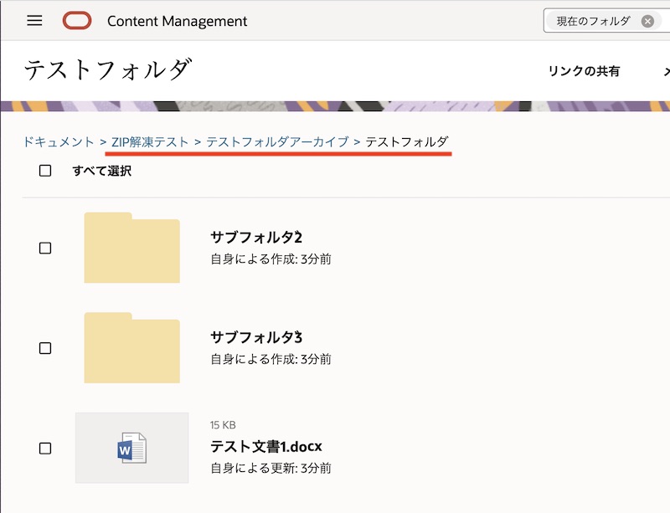Click the Content Management app title
This screenshot has height=513, width=670.
tap(176, 21)
